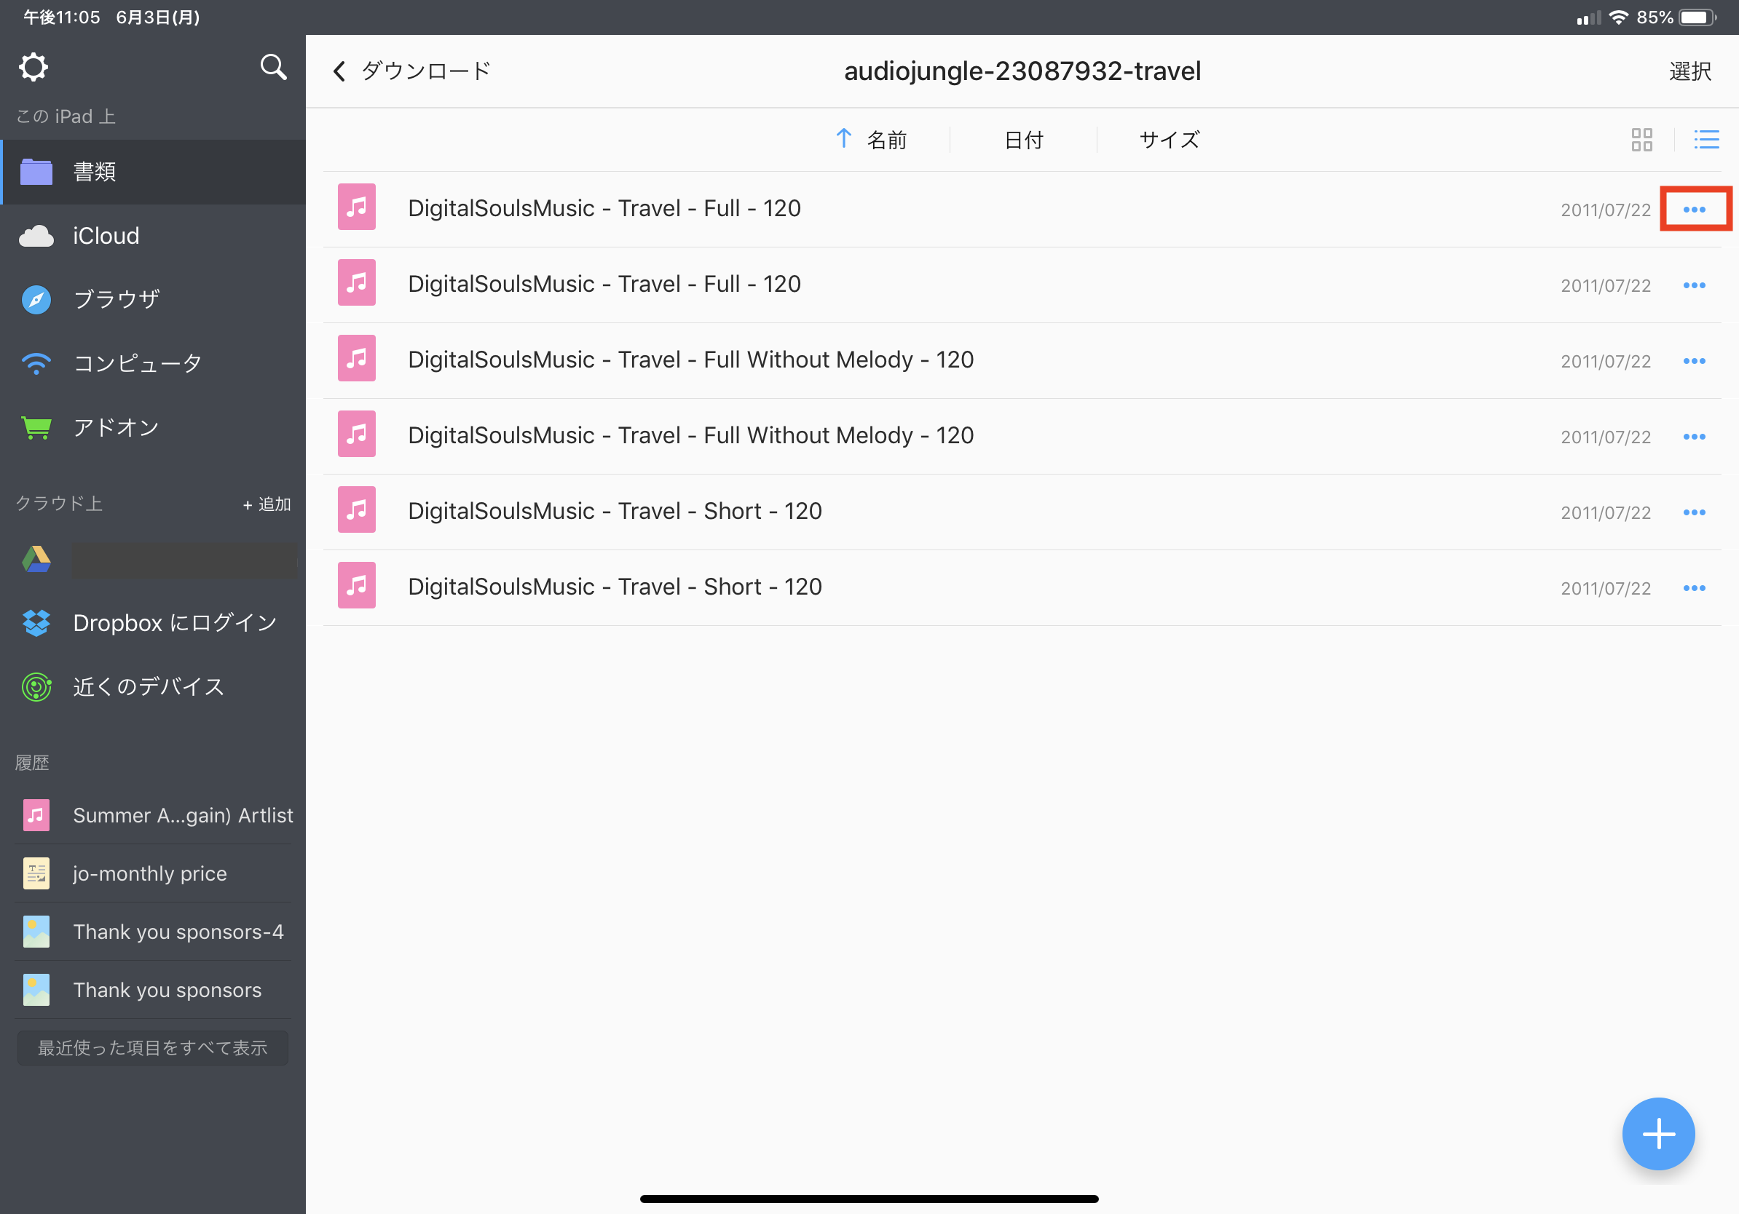1739x1214 pixels.
Task: Select the 近くのデバイス nearby devices item
Action: [x=149, y=686]
